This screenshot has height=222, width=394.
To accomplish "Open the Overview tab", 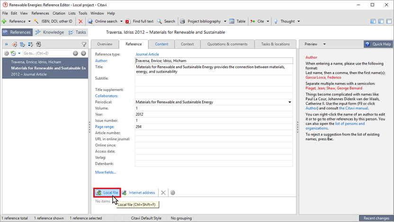I will [x=105, y=44].
